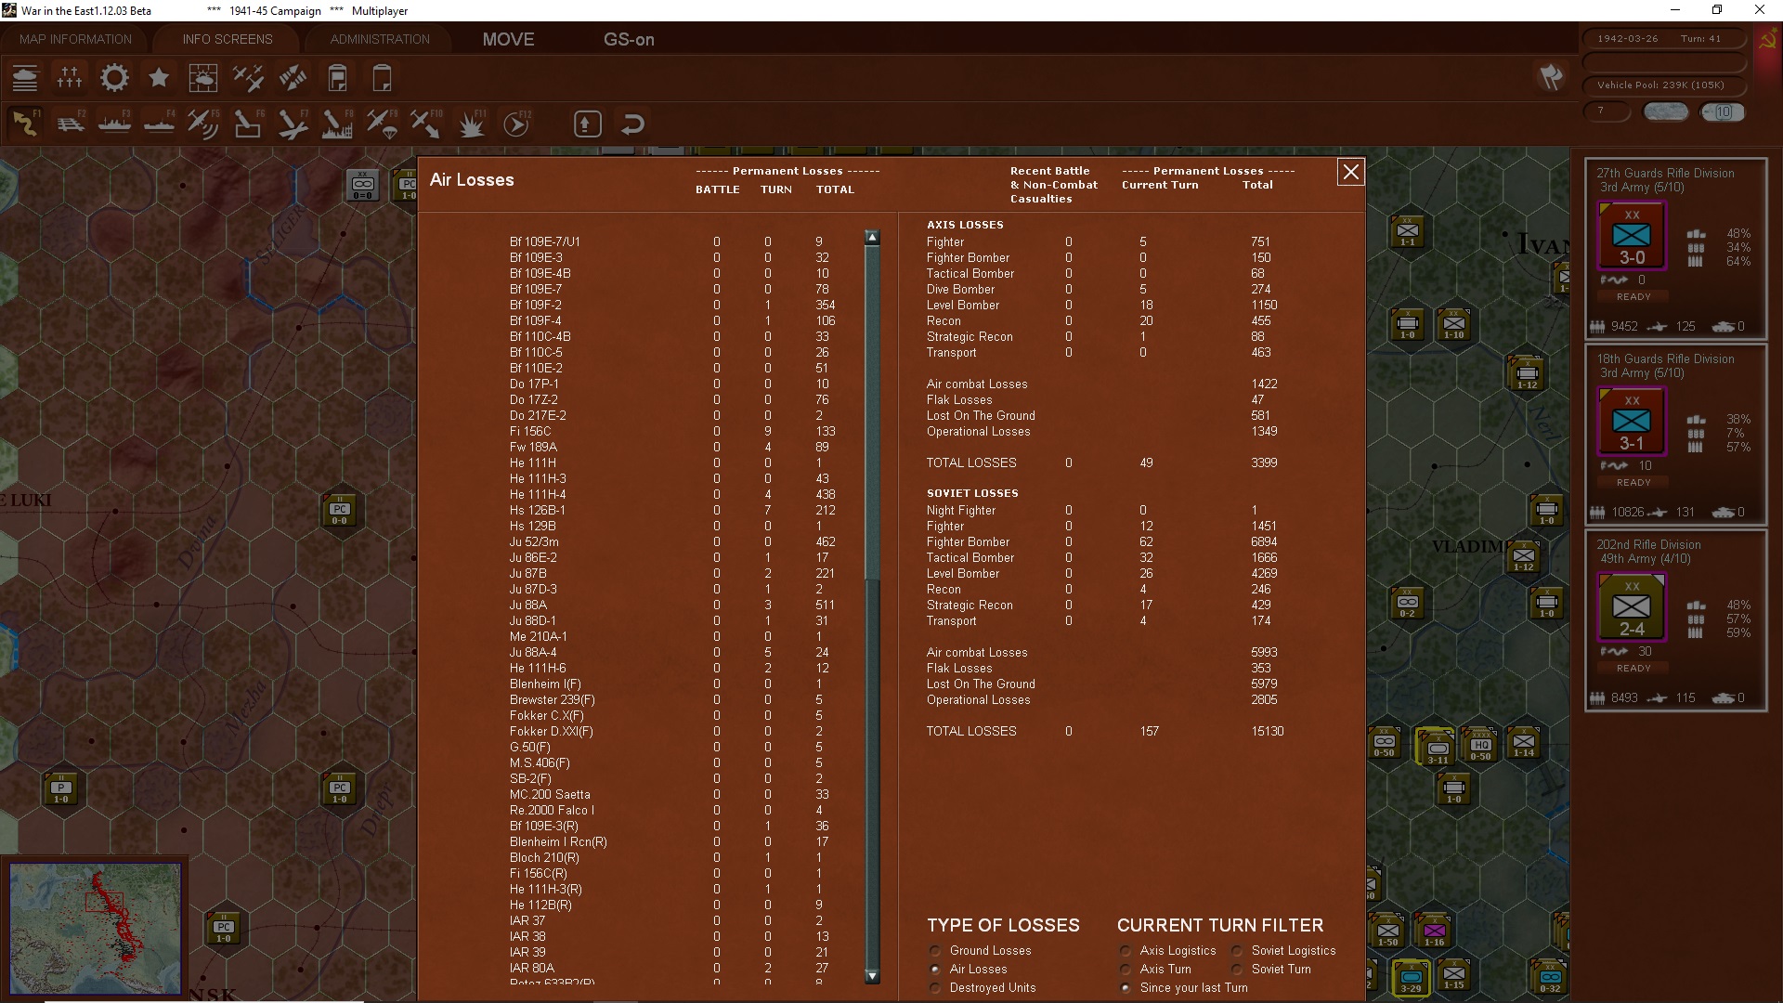Click the crossed flags icon
The width and height of the screenshot is (1783, 1003).
click(x=1551, y=77)
